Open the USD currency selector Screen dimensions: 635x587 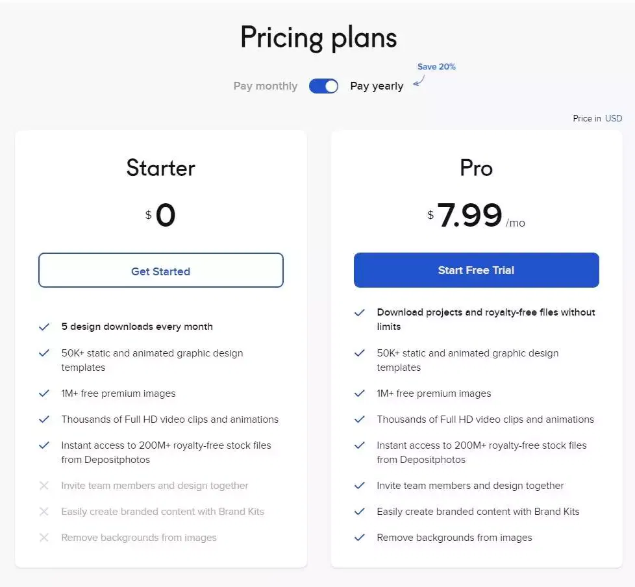click(x=614, y=118)
